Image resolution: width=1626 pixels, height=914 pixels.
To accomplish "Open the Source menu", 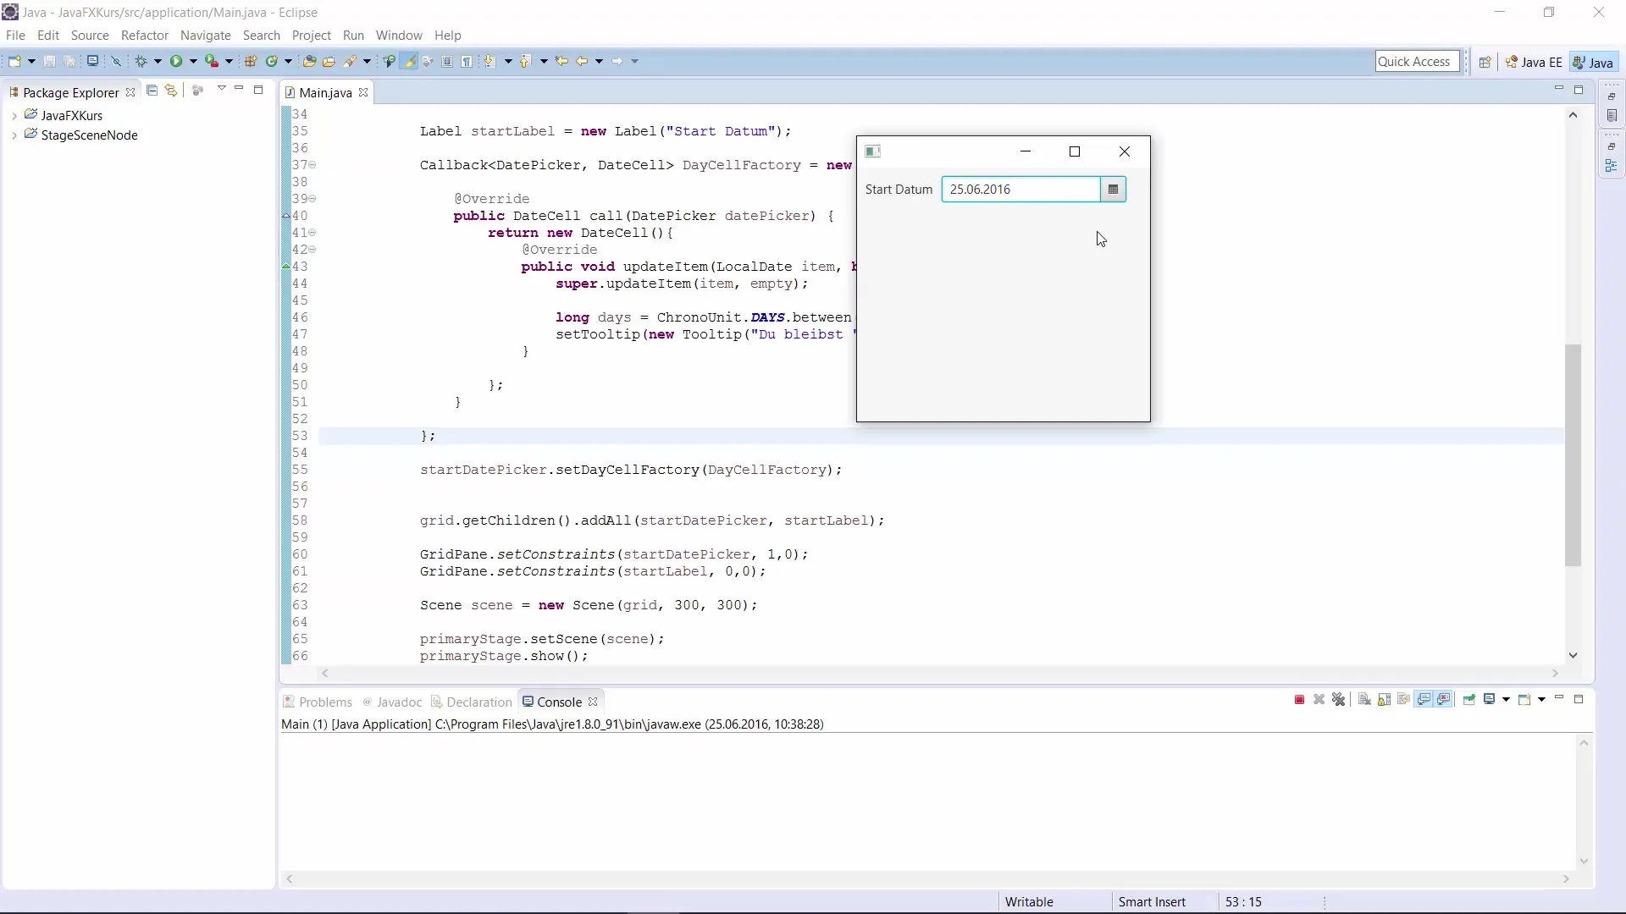I will coord(90,36).
